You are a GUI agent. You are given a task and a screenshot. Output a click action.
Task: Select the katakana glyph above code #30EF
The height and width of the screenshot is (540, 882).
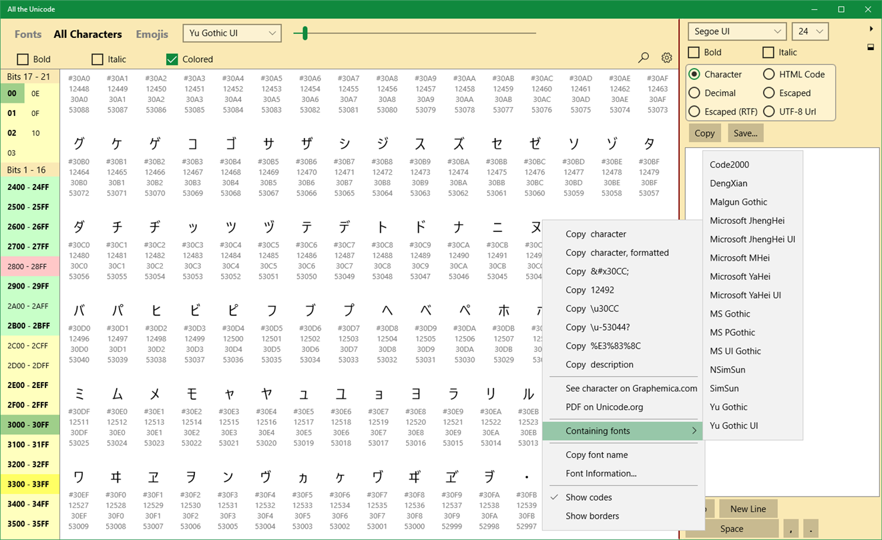pos(79,477)
